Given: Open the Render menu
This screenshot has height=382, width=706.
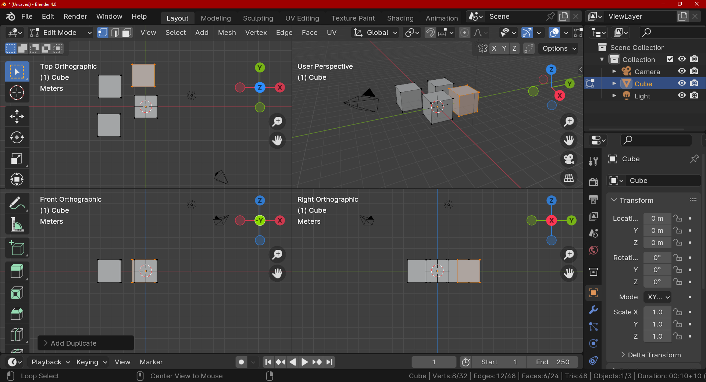Looking at the screenshot, I should tap(75, 17).
